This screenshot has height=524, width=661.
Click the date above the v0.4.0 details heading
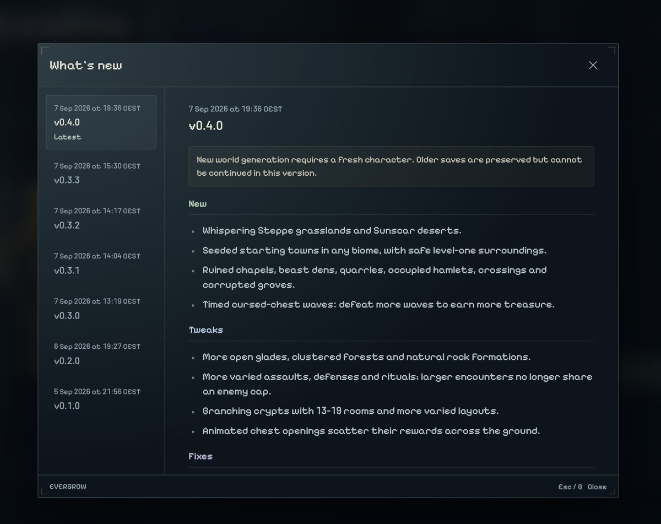pos(235,109)
